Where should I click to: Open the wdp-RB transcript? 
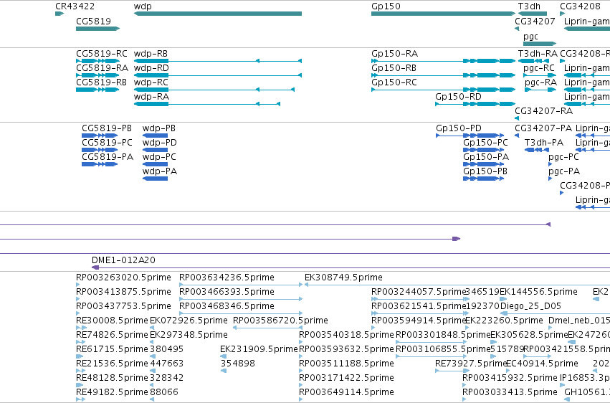(x=218, y=61)
